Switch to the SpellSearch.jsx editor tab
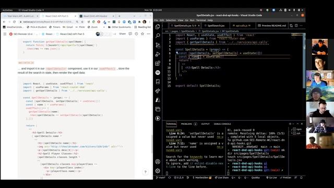 216,26
